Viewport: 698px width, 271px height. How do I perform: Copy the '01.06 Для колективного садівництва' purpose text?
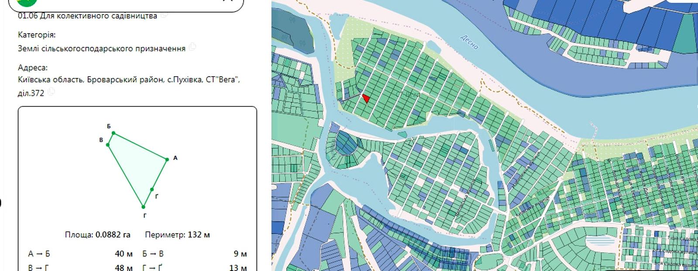[x=164, y=15]
